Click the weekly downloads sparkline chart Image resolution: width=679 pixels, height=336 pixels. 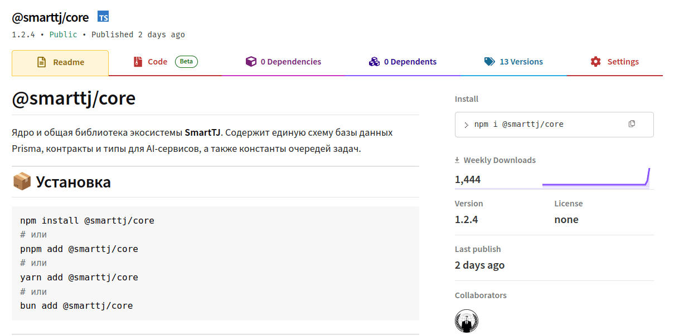596,177
